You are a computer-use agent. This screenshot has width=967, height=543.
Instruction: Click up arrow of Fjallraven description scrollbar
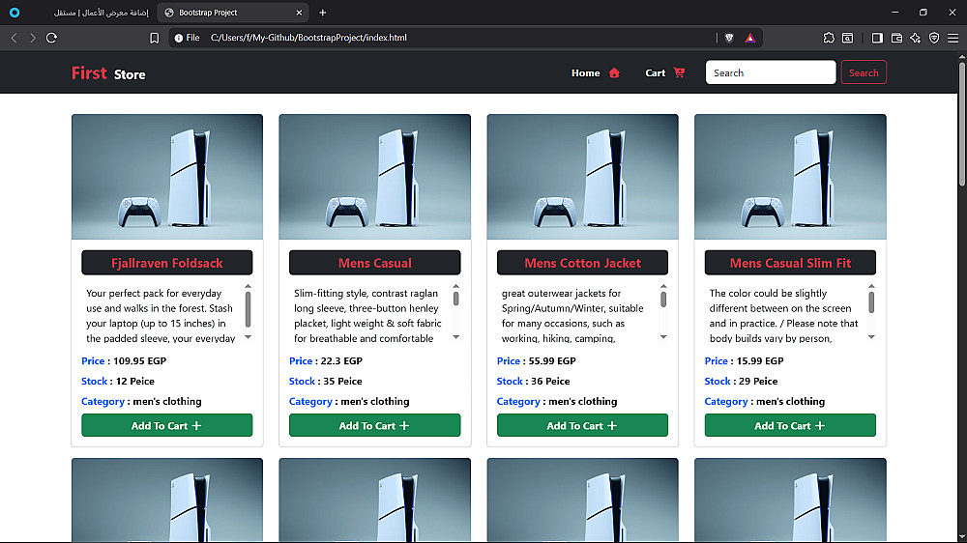click(248, 286)
